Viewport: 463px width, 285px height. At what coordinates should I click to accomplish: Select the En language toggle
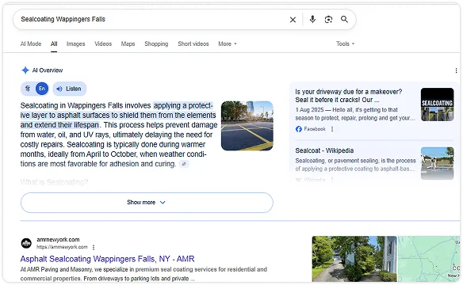click(42, 89)
